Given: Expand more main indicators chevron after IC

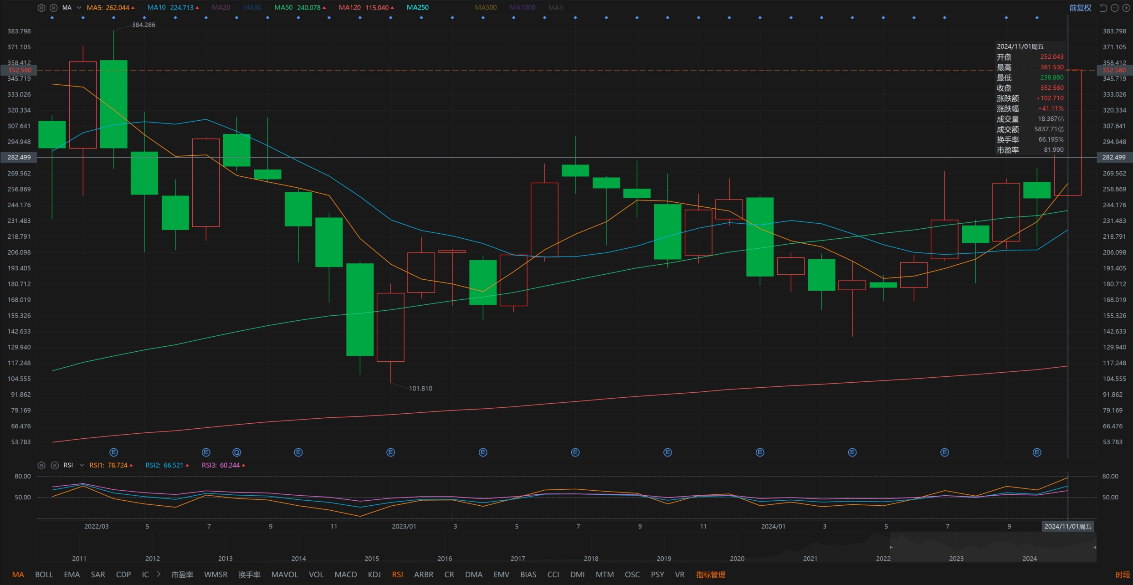Looking at the screenshot, I should coord(158,574).
